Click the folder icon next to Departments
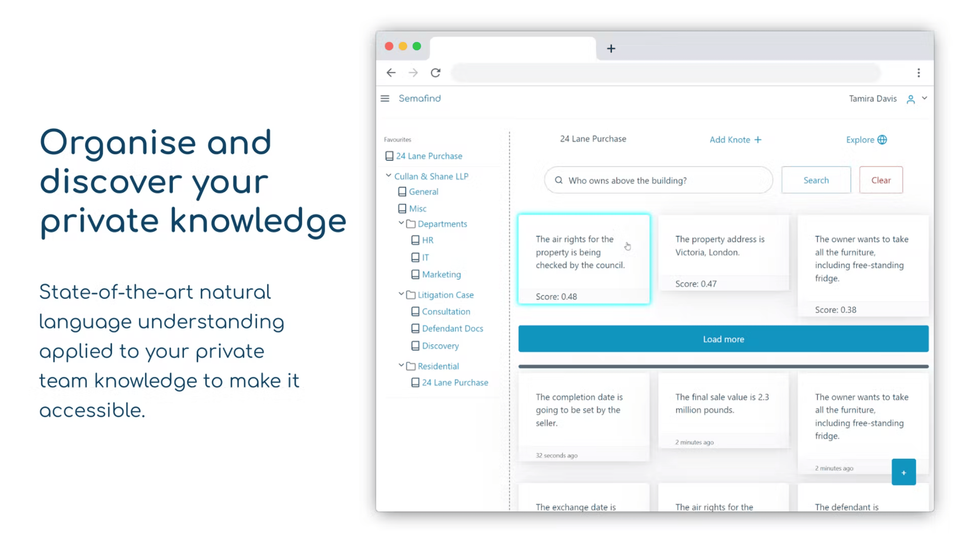Image resolution: width=968 pixels, height=542 pixels. point(410,223)
